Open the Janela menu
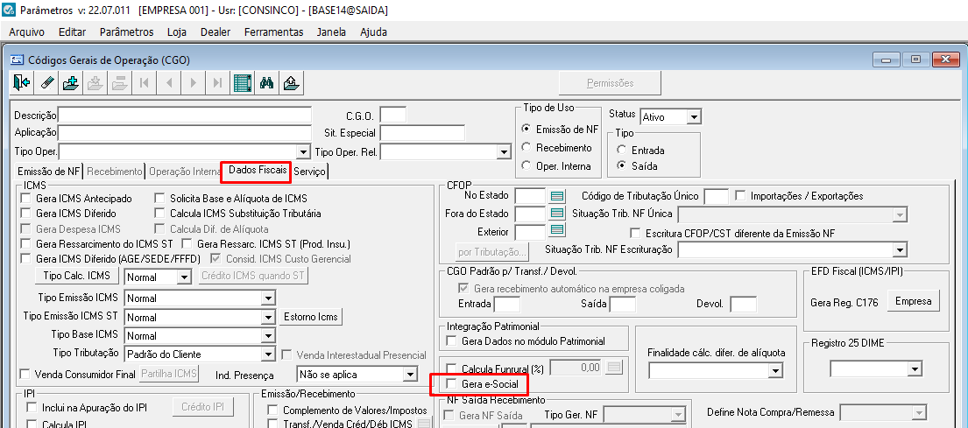 tap(331, 32)
